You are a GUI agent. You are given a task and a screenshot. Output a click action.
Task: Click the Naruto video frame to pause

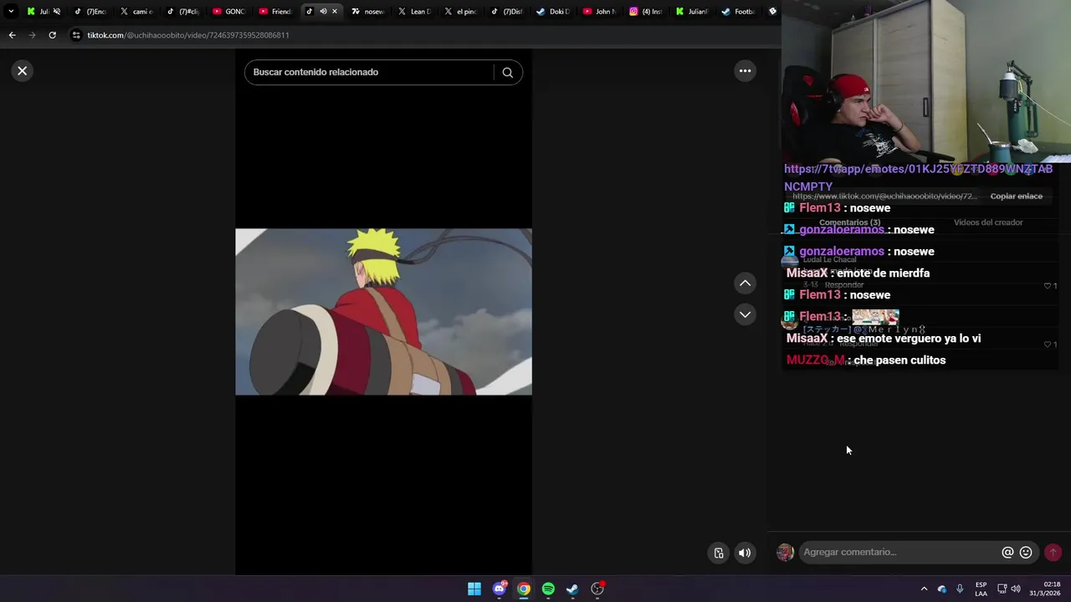383,312
